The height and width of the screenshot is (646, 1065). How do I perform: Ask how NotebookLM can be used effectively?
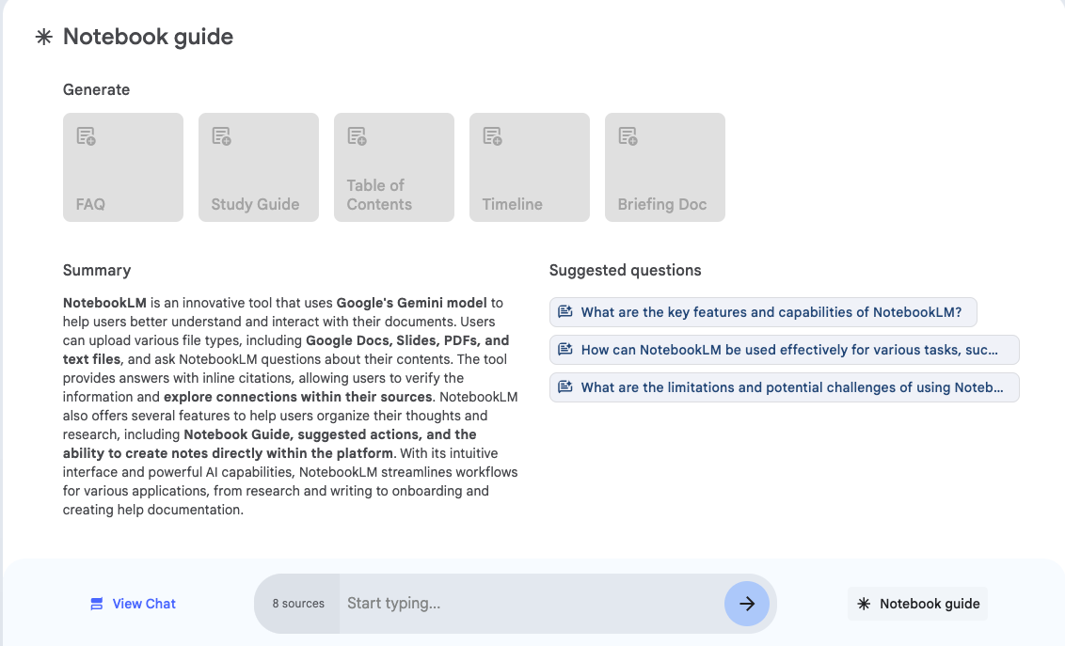(x=784, y=350)
